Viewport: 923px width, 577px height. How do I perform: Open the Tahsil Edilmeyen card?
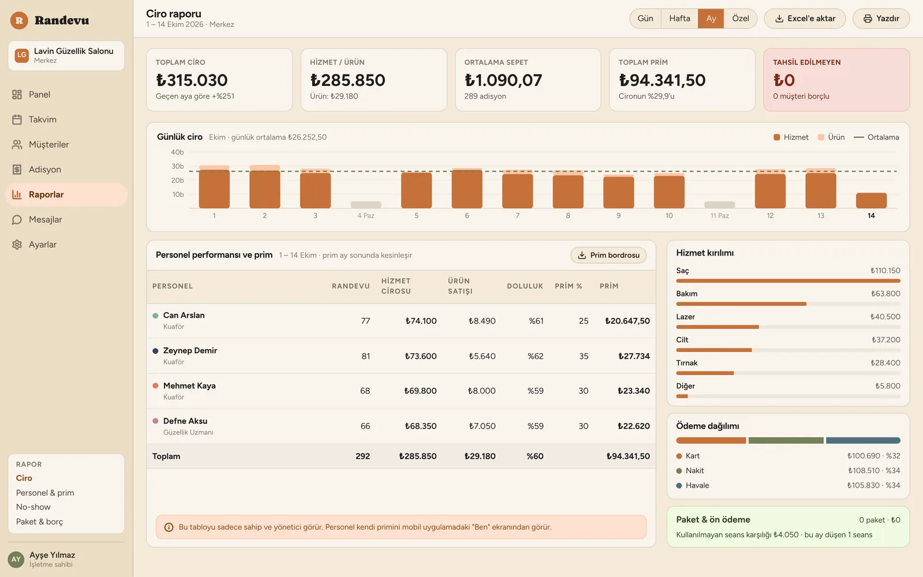[836, 80]
